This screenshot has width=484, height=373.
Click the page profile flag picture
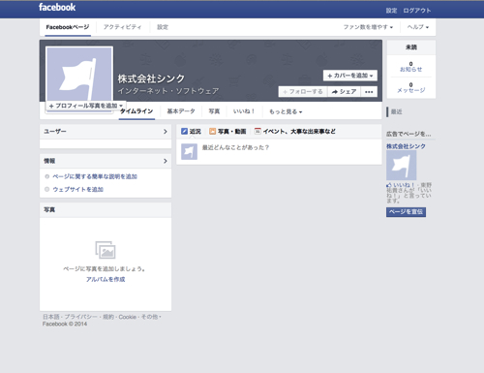pos(79,75)
